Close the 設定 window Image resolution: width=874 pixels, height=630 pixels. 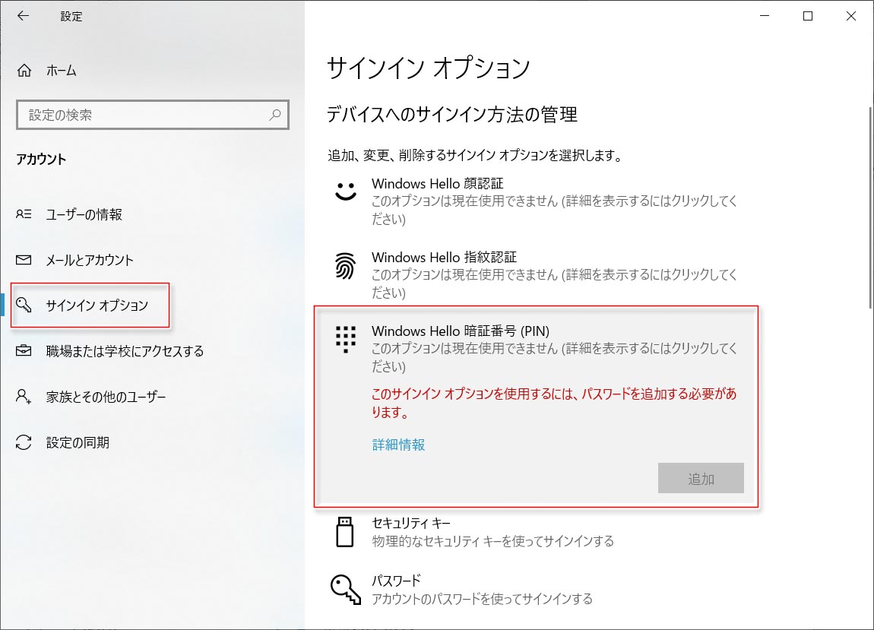pyautogui.click(x=851, y=16)
